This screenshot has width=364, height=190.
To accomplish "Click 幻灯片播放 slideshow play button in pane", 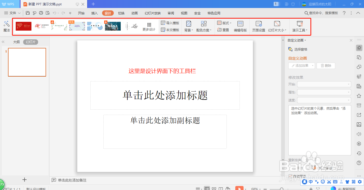I will pos(322,168).
